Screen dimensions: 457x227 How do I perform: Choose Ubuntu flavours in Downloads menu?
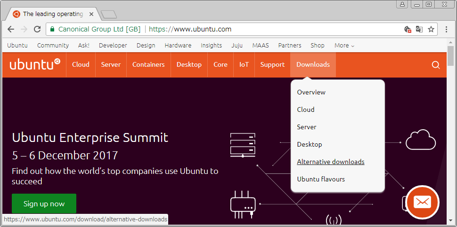[320, 179]
